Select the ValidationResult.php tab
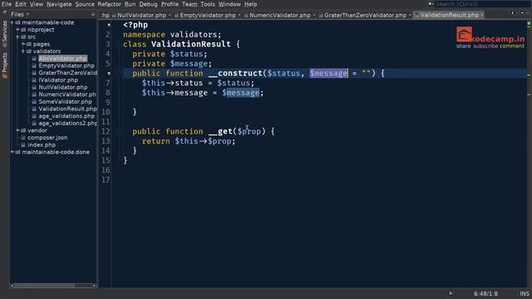The height and width of the screenshot is (299, 532). 449,15
